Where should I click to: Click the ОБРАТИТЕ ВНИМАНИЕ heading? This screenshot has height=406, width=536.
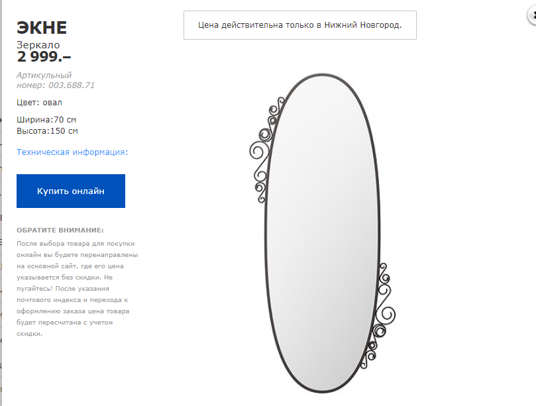click(60, 230)
